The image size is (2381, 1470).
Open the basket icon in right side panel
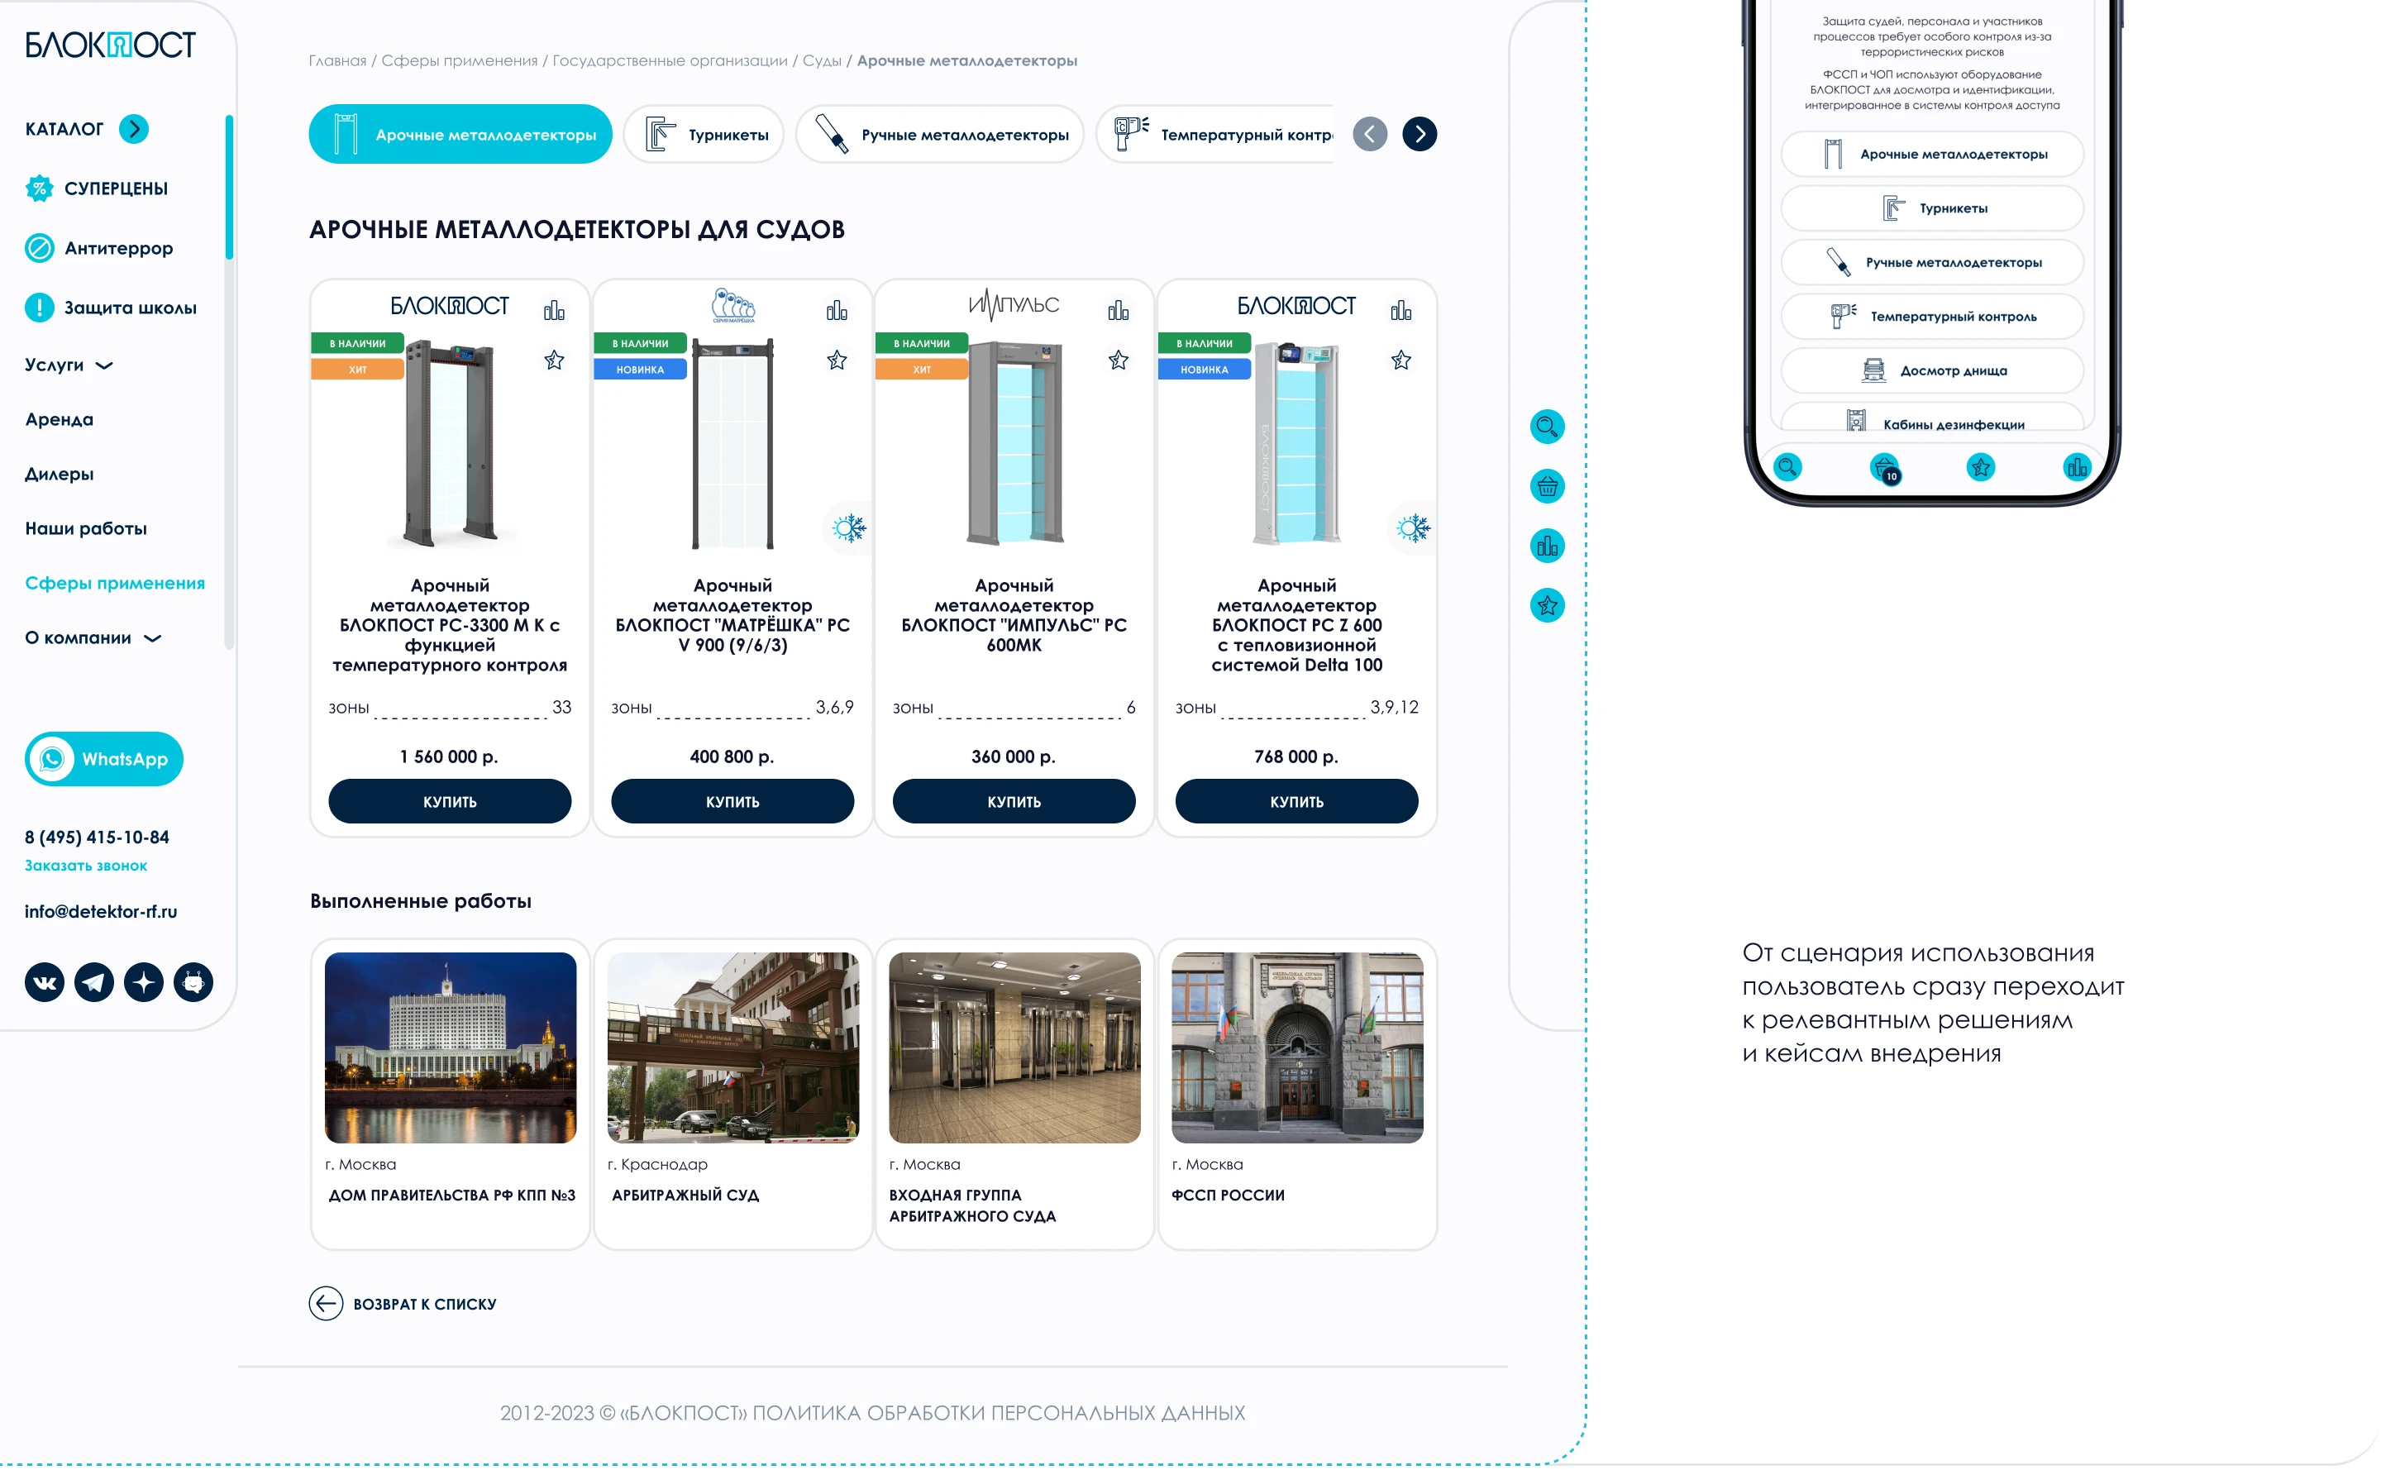(1547, 486)
